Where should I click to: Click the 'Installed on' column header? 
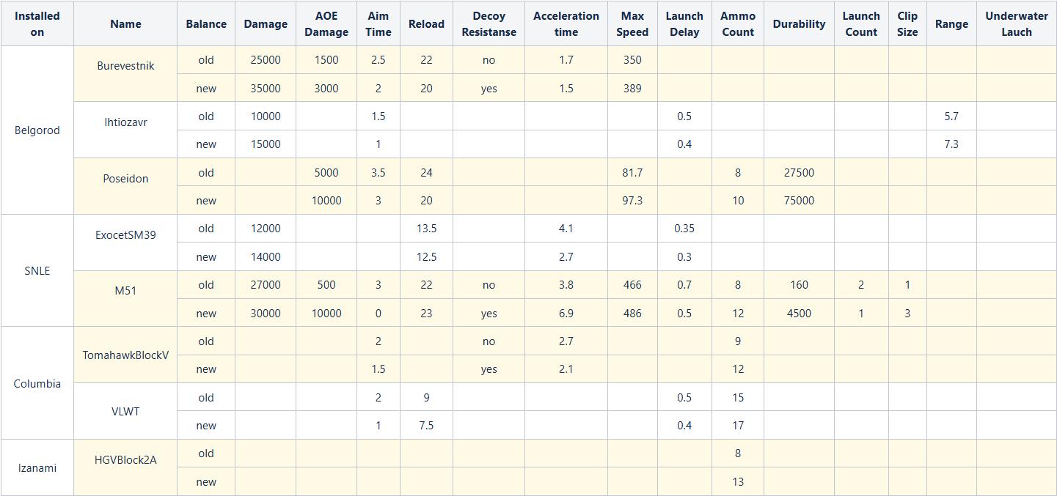click(x=37, y=23)
